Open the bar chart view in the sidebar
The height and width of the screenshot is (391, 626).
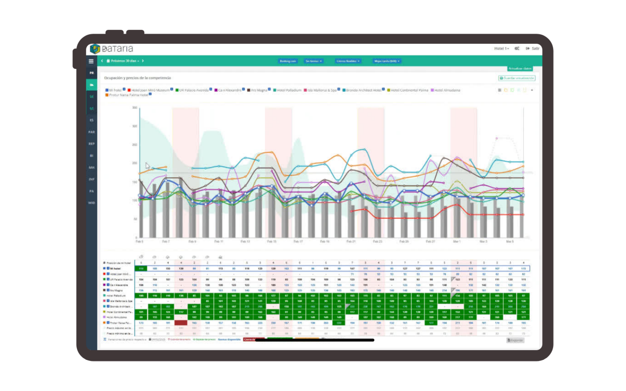pos(92,96)
